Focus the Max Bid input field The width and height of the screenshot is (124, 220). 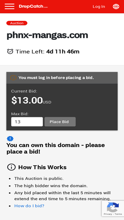(27, 122)
